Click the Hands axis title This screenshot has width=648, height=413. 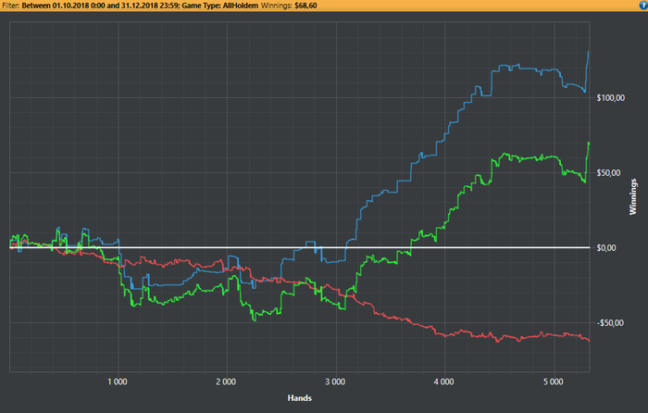300,398
